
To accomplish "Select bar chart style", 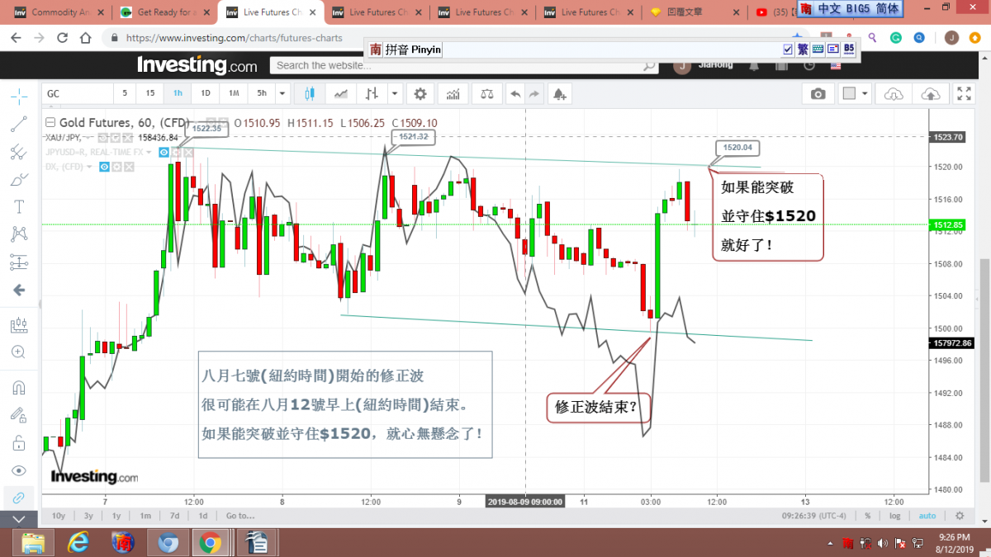I will pos(372,93).
